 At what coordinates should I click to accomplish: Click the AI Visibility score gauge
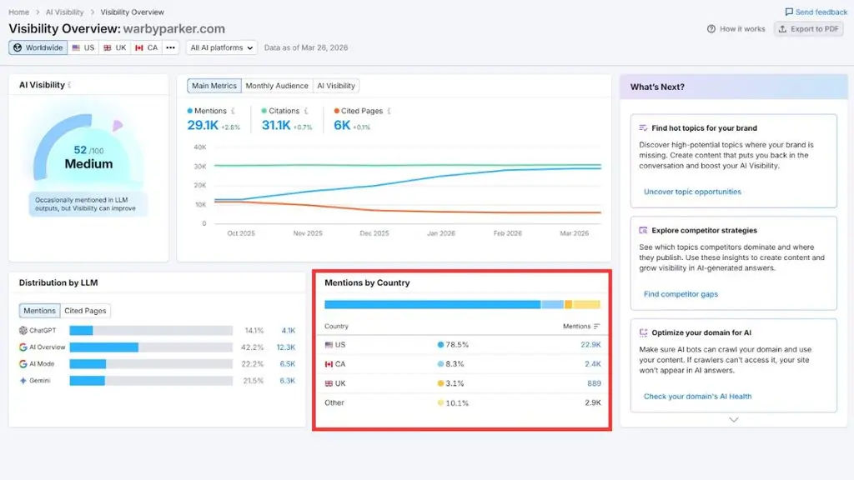pyautogui.click(x=88, y=148)
